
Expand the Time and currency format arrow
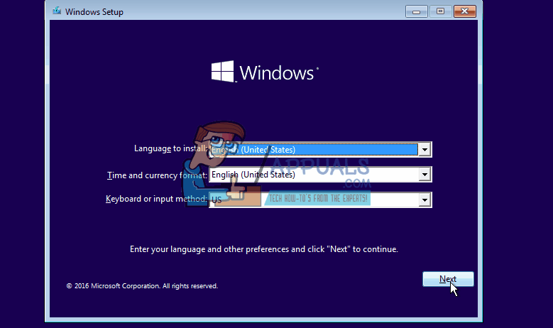425,174
